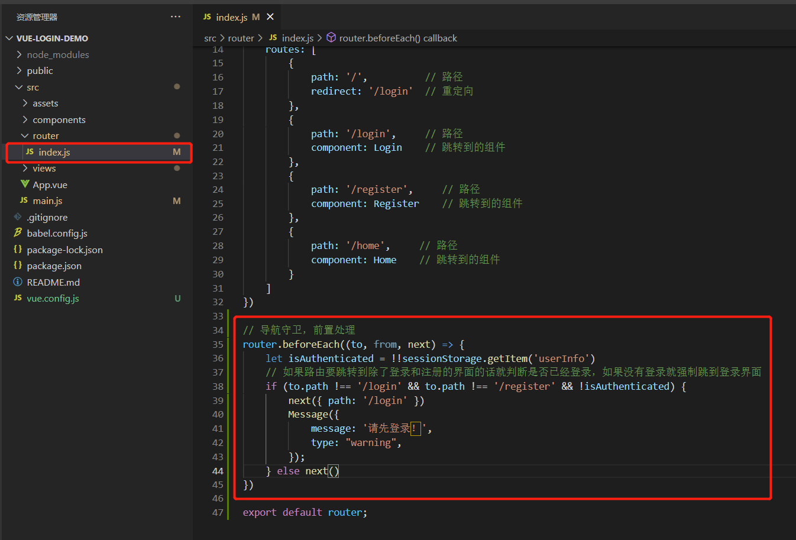
Task: Click the Babel icon beside babel.config.js
Action: point(18,233)
